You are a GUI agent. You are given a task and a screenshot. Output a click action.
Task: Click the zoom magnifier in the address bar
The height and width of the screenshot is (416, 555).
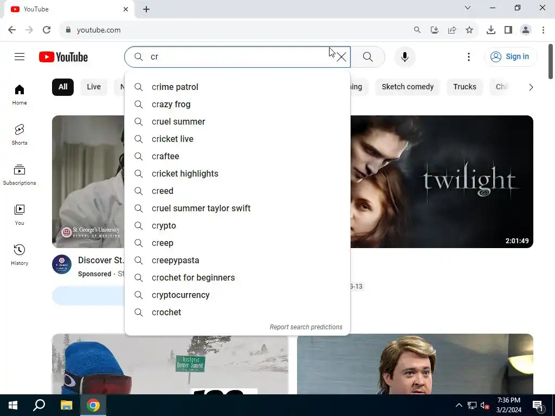tap(417, 30)
